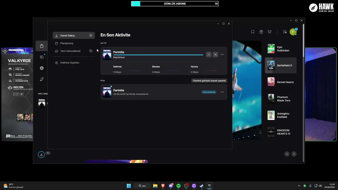338x190 pixels.
Task: Open more options for active Fortnite download
Action: click(222, 55)
